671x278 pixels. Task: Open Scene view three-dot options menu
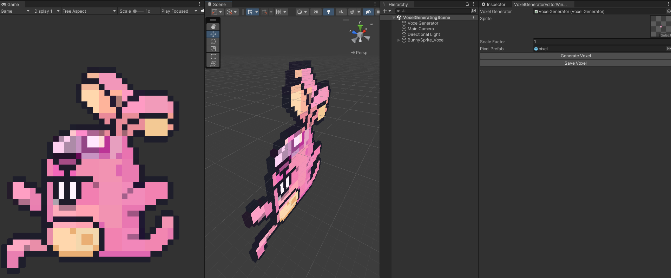[x=375, y=4]
